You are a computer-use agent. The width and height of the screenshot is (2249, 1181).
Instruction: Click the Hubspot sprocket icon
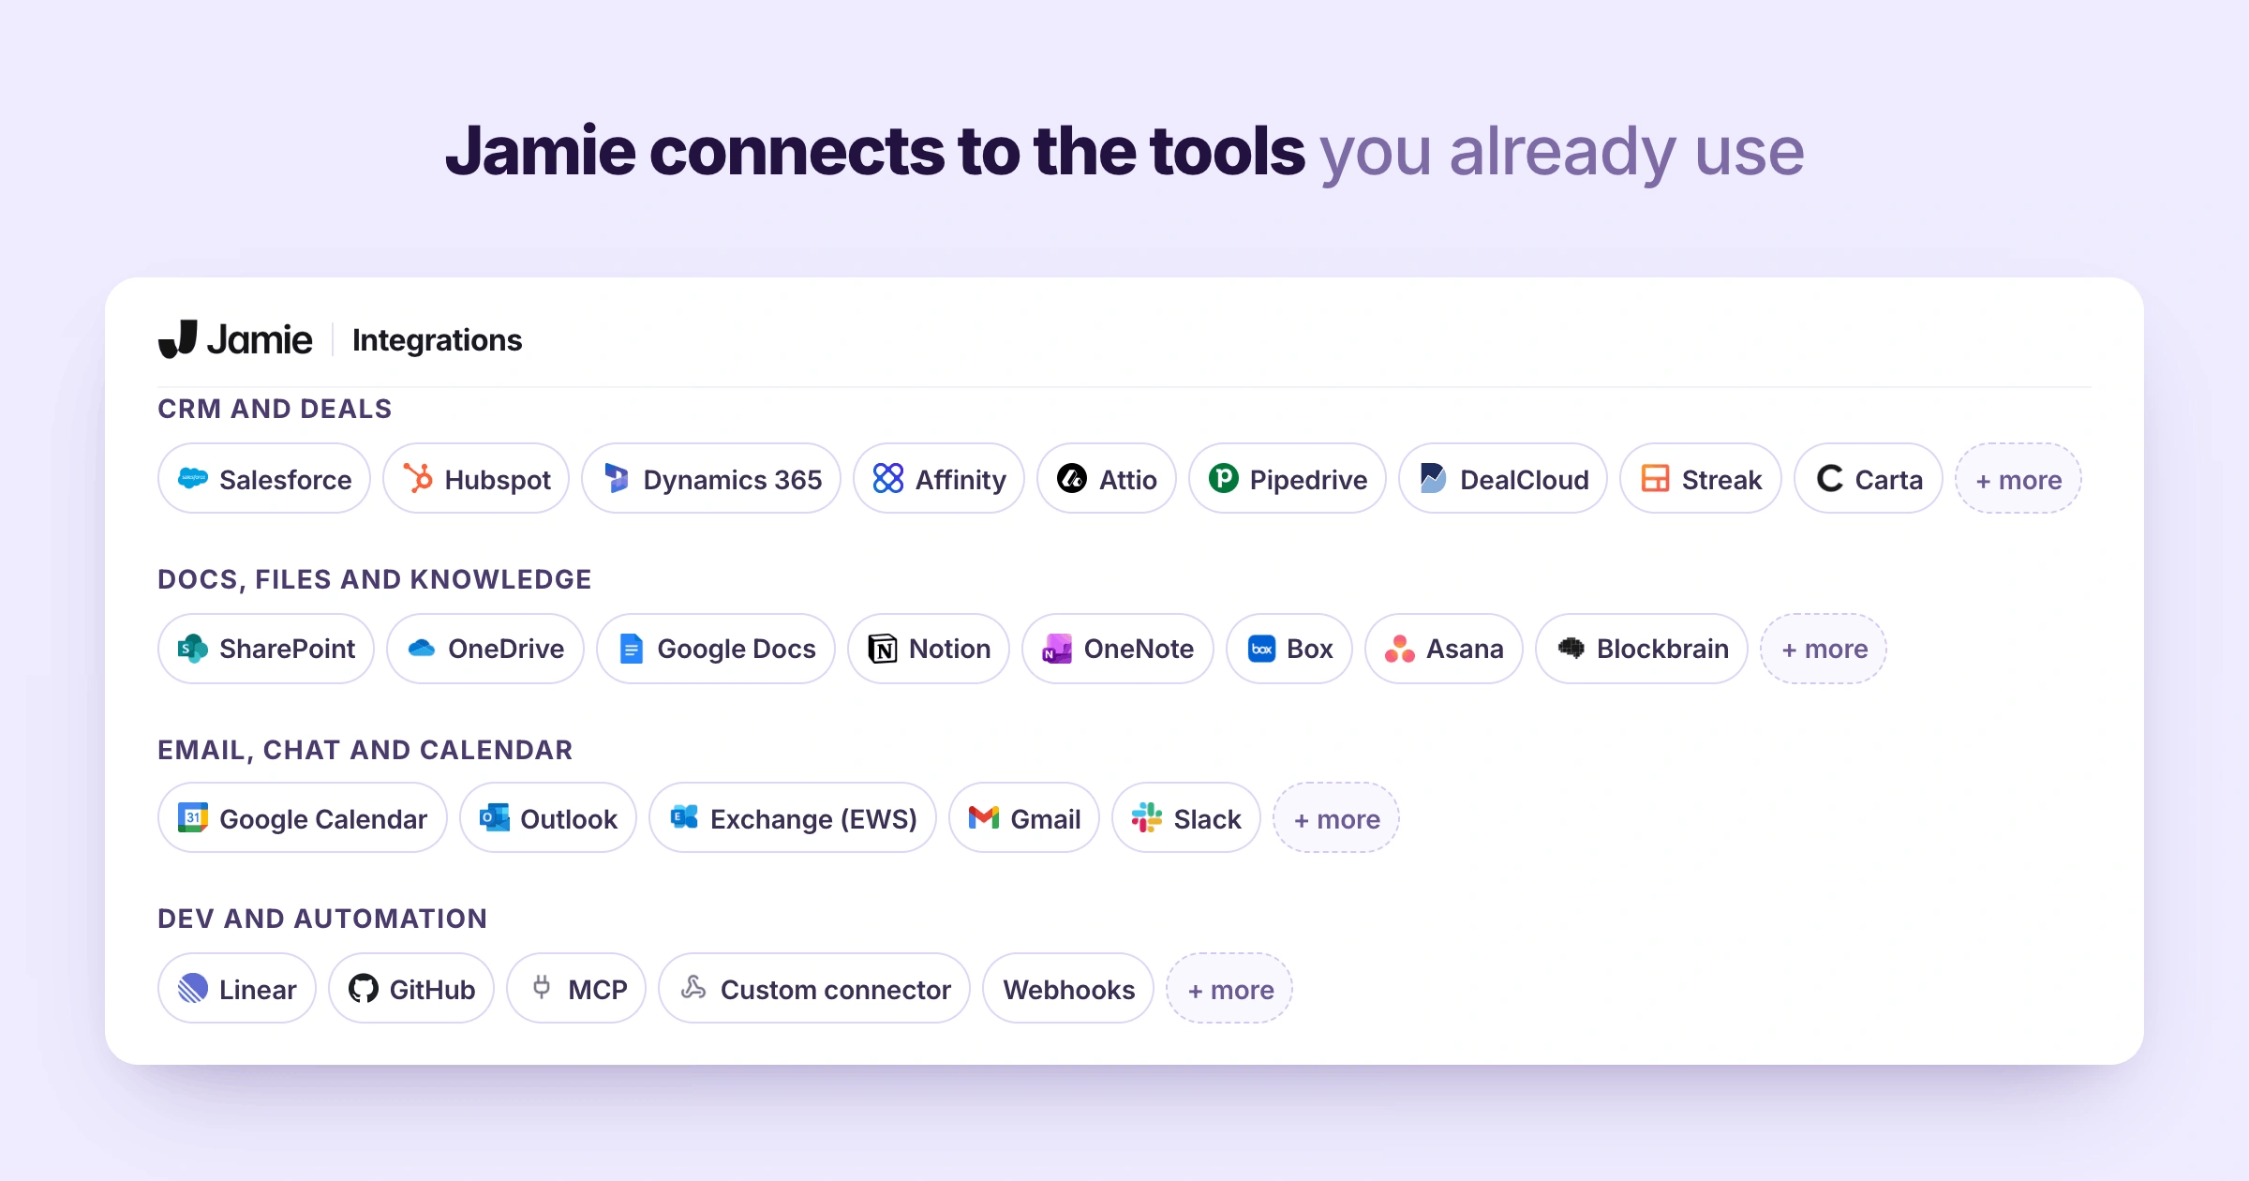(418, 479)
